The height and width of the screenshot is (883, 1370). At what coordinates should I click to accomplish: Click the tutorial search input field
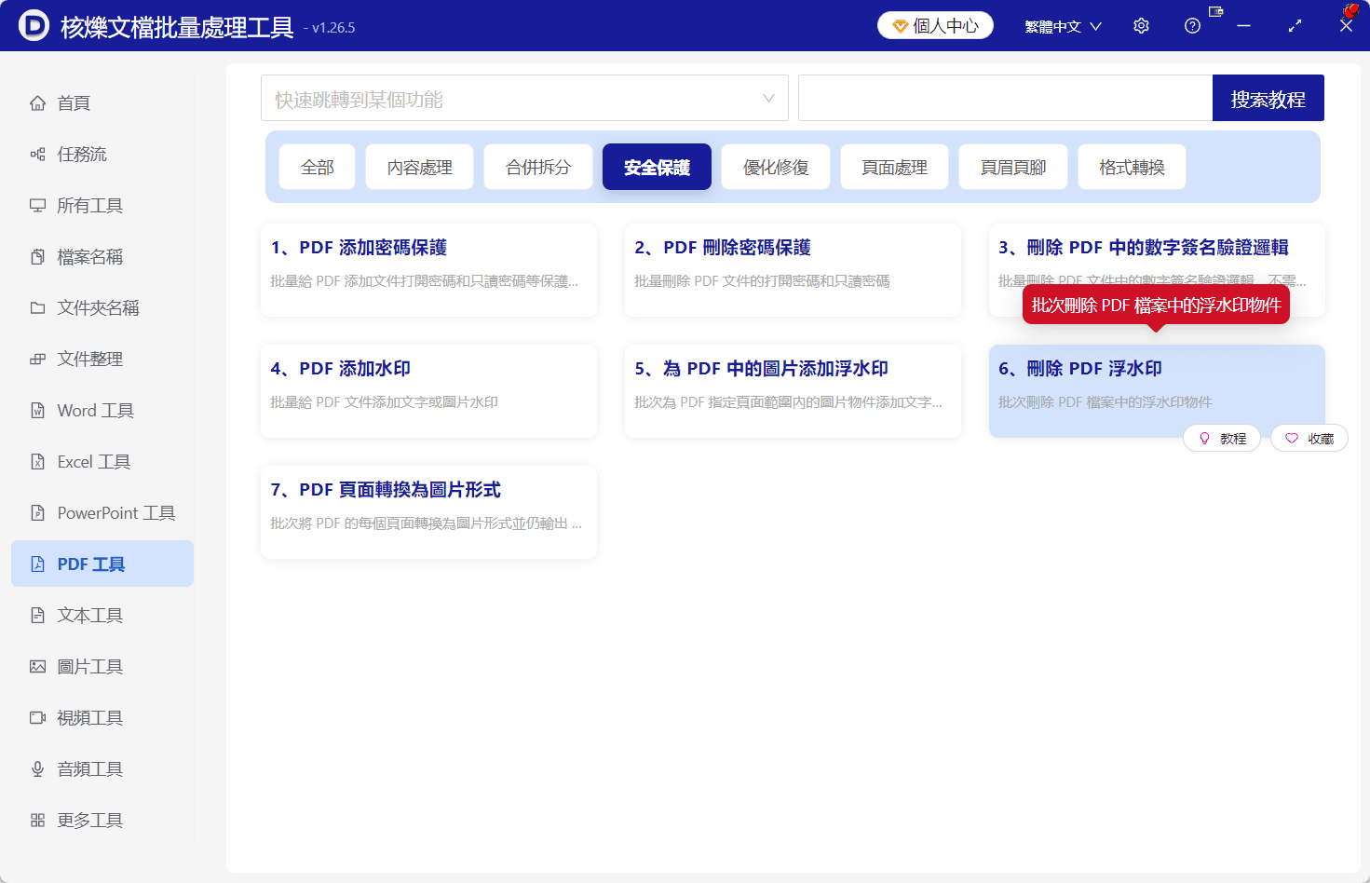1005,98
